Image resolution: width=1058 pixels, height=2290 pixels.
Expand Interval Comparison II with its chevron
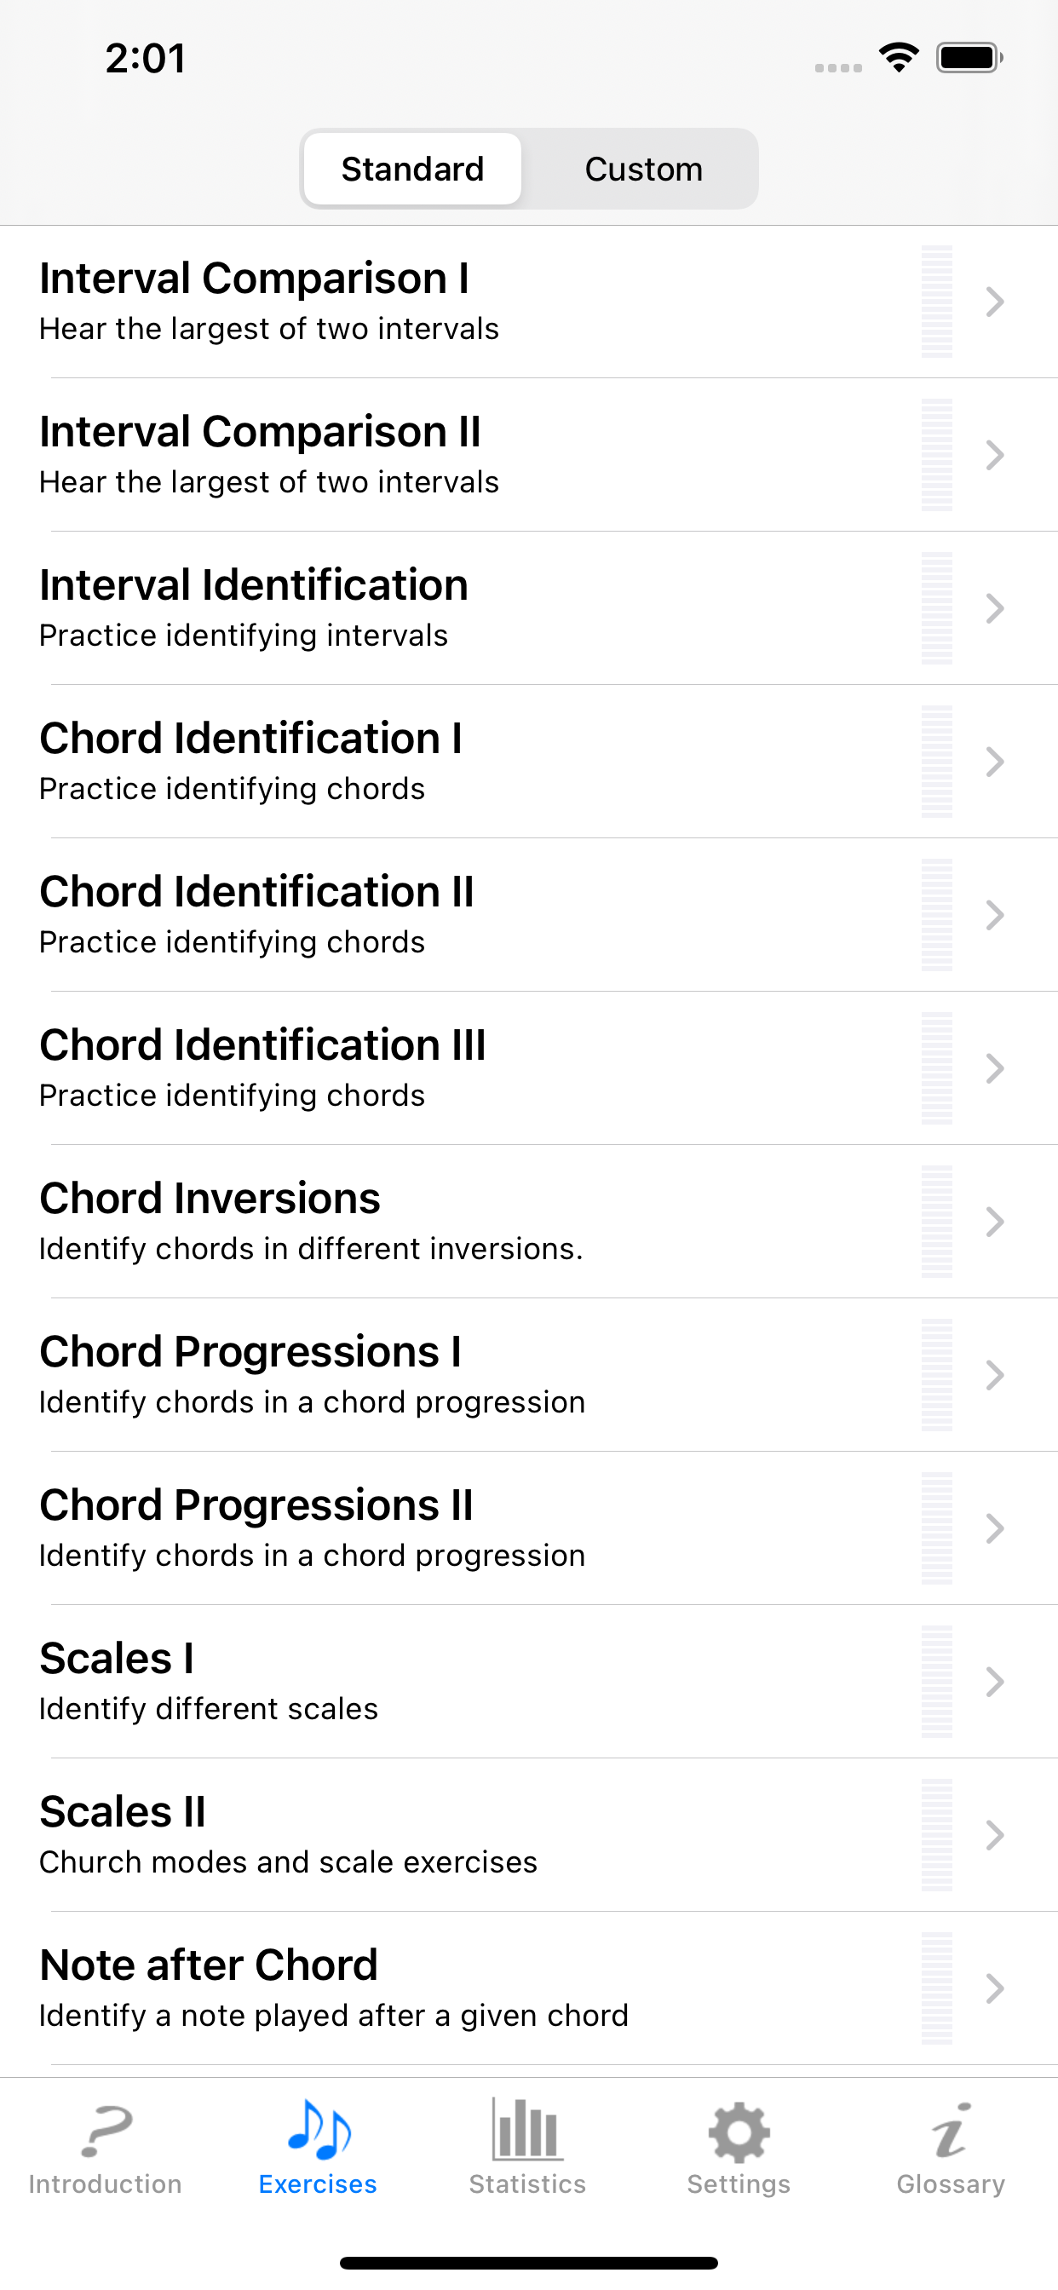click(x=995, y=455)
